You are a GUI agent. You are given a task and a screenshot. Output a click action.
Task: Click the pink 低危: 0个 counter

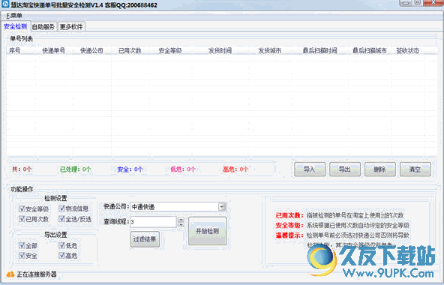coord(183,169)
